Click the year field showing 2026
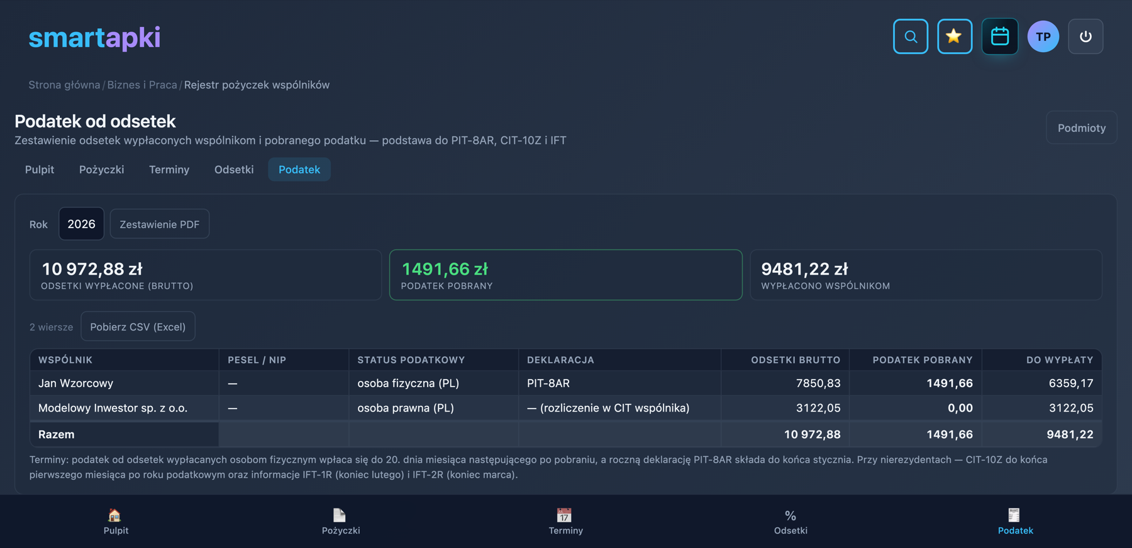 82,224
